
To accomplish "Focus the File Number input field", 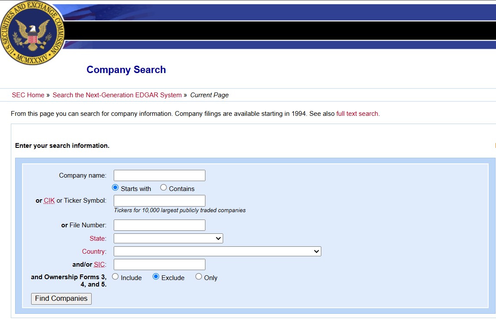I will (160, 225).
